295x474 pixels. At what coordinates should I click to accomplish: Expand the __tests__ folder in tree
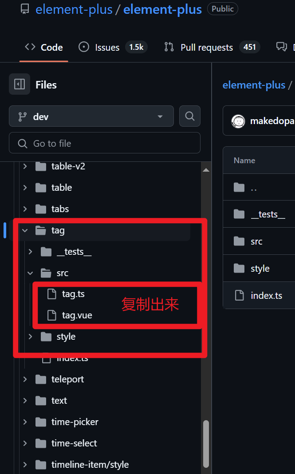pyautogui.click(x=30, y=252)
